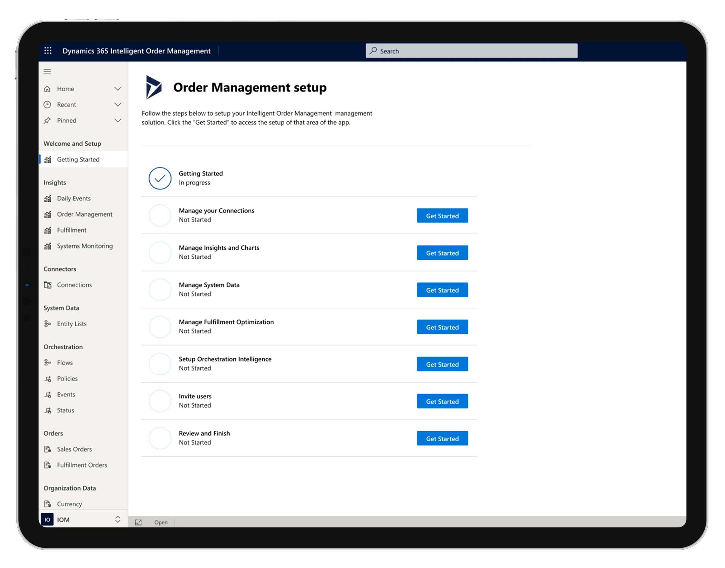Image resolution: width=725 pixels, height=568 pixels.
Task: Get Started with Manage Insights and Charts
Action: 442,253
